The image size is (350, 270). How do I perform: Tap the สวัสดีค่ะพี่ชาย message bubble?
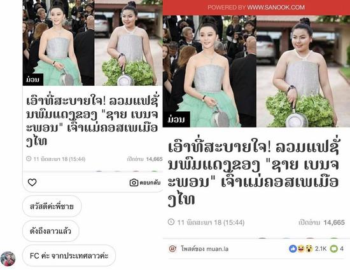click(x=52, y=206)
